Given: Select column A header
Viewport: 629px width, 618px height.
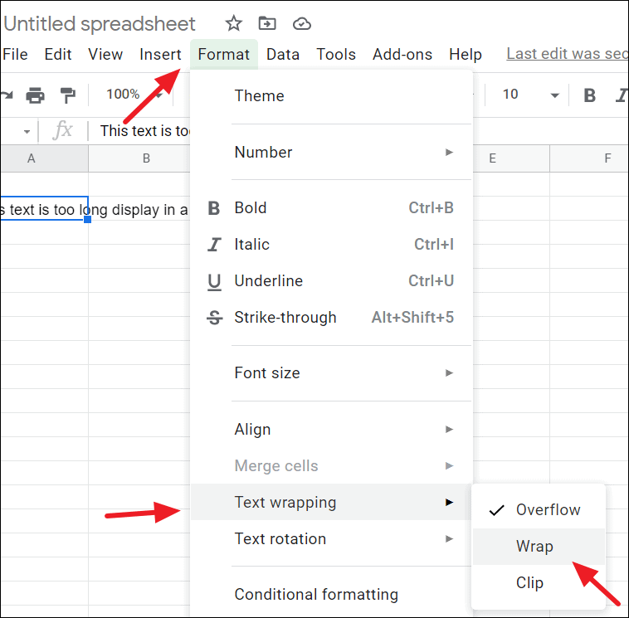Looking at the screenshot, I should 44,158.
